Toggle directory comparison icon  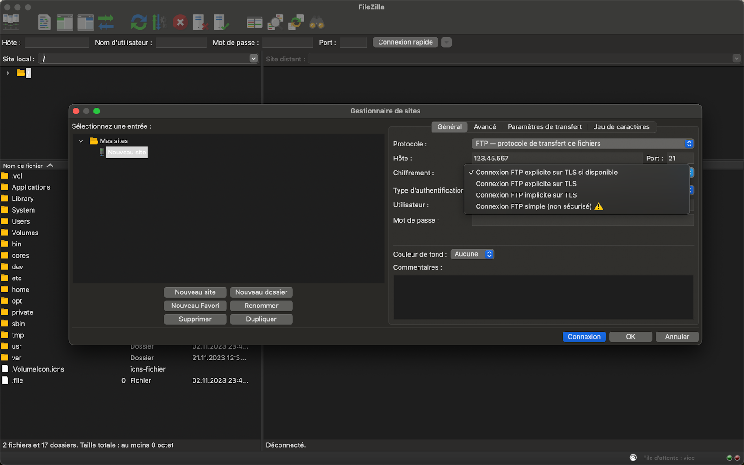point(275,22)
